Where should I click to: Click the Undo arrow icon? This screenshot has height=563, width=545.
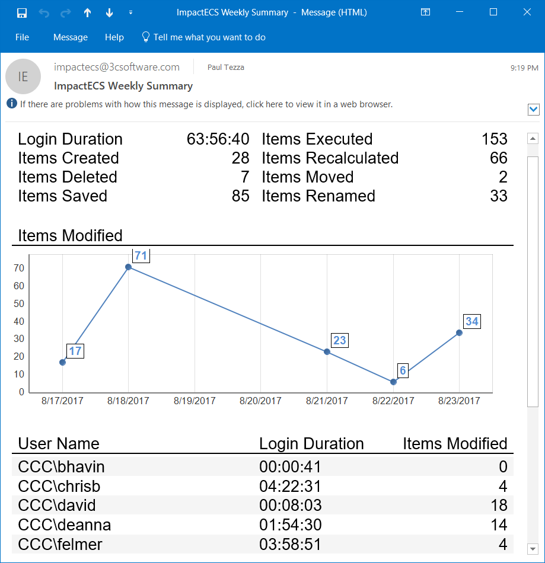(44, 13)
